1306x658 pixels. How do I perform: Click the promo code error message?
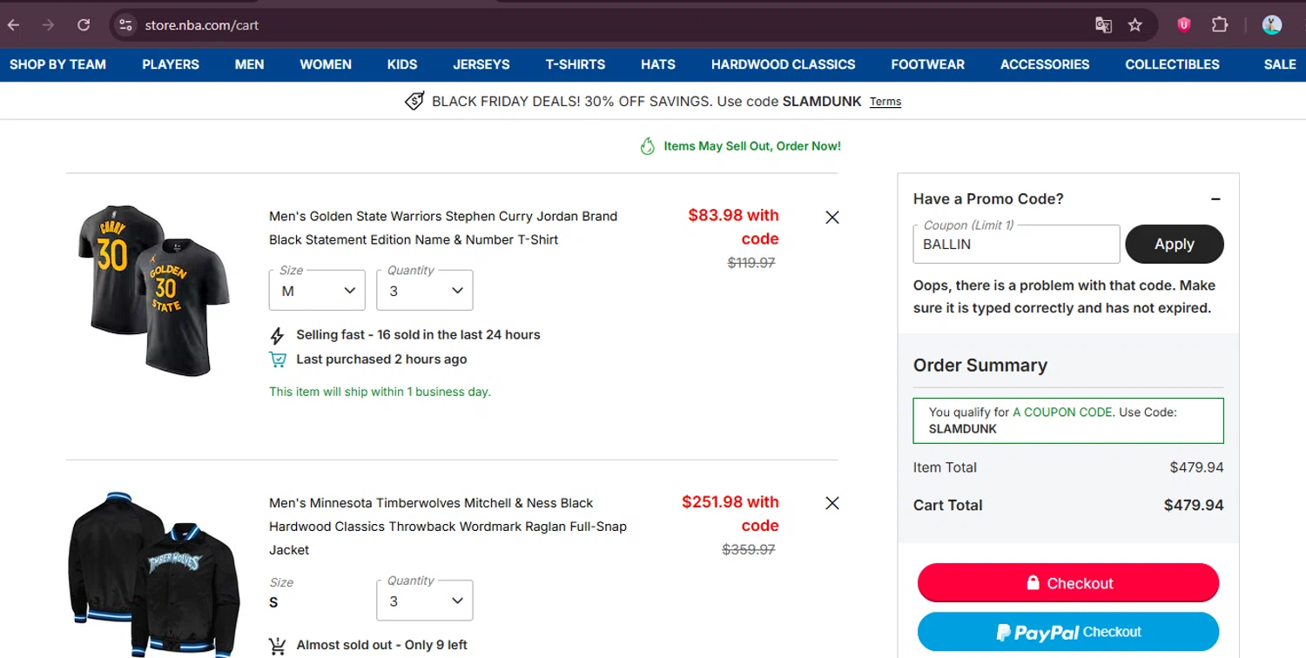tap(1064, 297)
